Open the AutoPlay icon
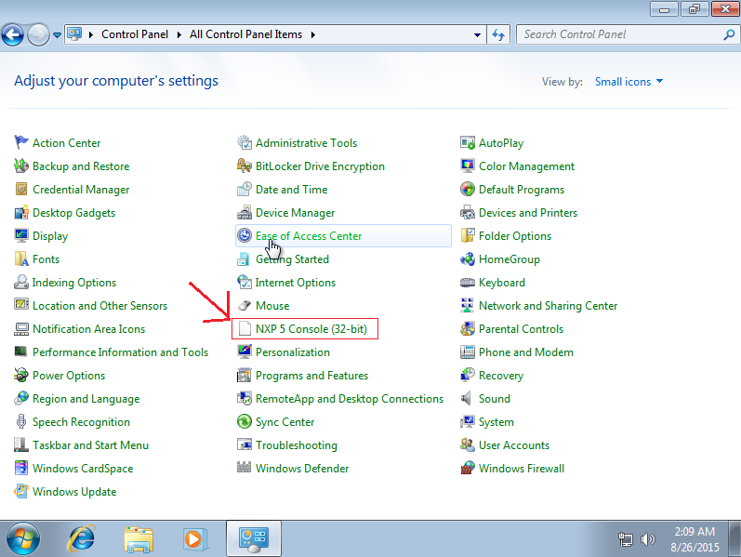This screenshot has width=741, height=557. point(468,142)
